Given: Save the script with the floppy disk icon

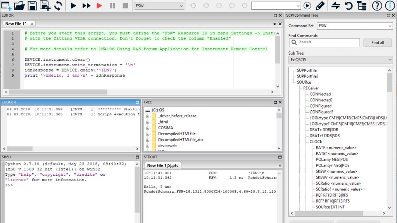Looking at the screenshot, I should point(32,5).
